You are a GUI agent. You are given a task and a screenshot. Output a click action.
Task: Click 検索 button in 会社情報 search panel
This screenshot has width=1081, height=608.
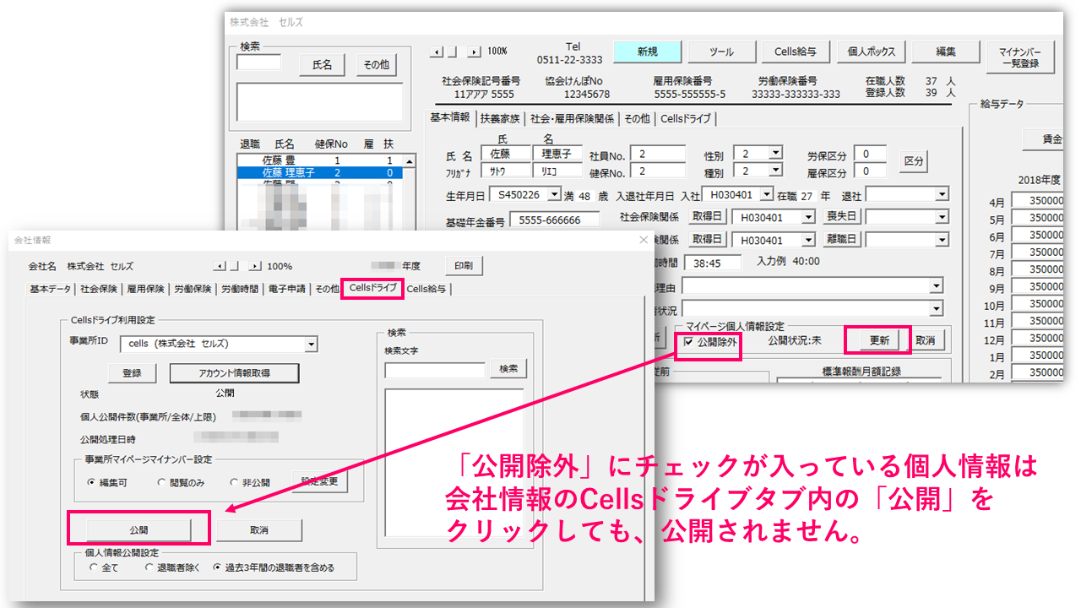(x=508, y=369)
